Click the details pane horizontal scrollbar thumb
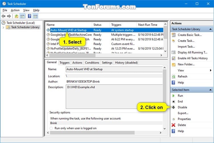214x143 pixels. (92, 133)
